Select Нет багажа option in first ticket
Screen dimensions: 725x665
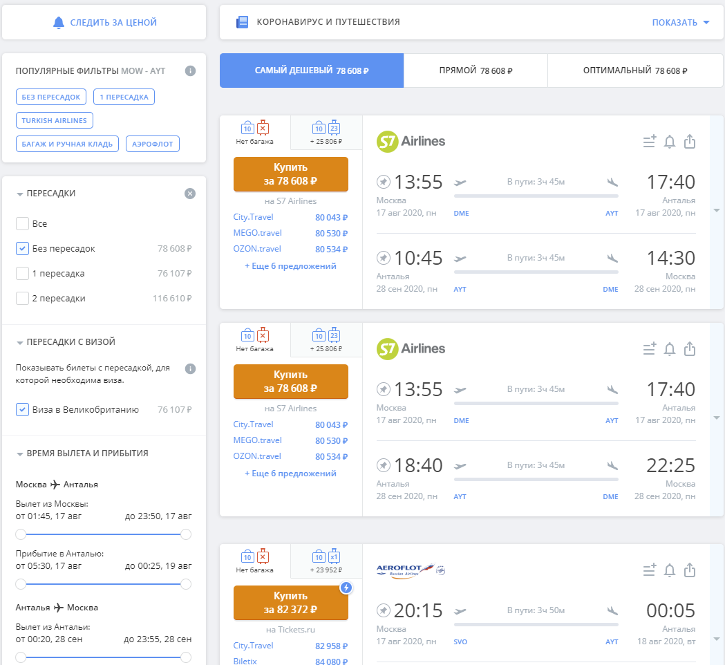click(x=255, y=132)
